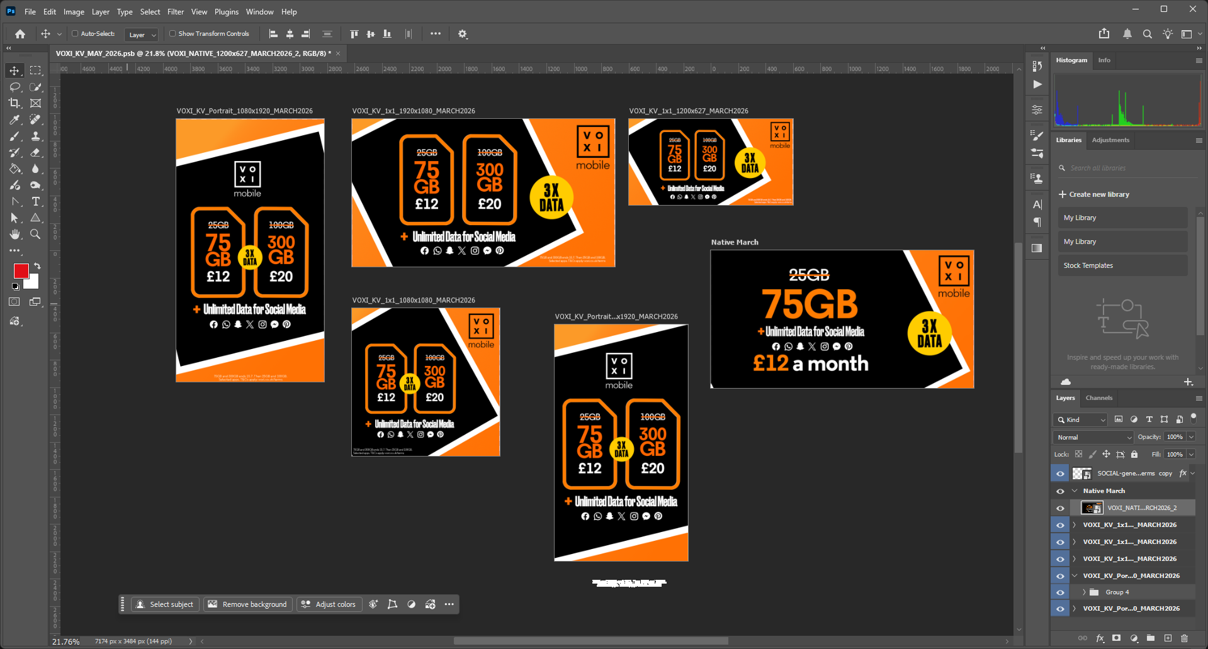Select the Clone Stamp tool

tap(36, 136)
